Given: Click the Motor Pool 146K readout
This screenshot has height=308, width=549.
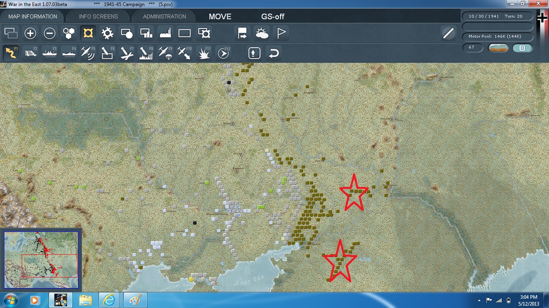Looking at the screenshot, I should click(498, 36).
